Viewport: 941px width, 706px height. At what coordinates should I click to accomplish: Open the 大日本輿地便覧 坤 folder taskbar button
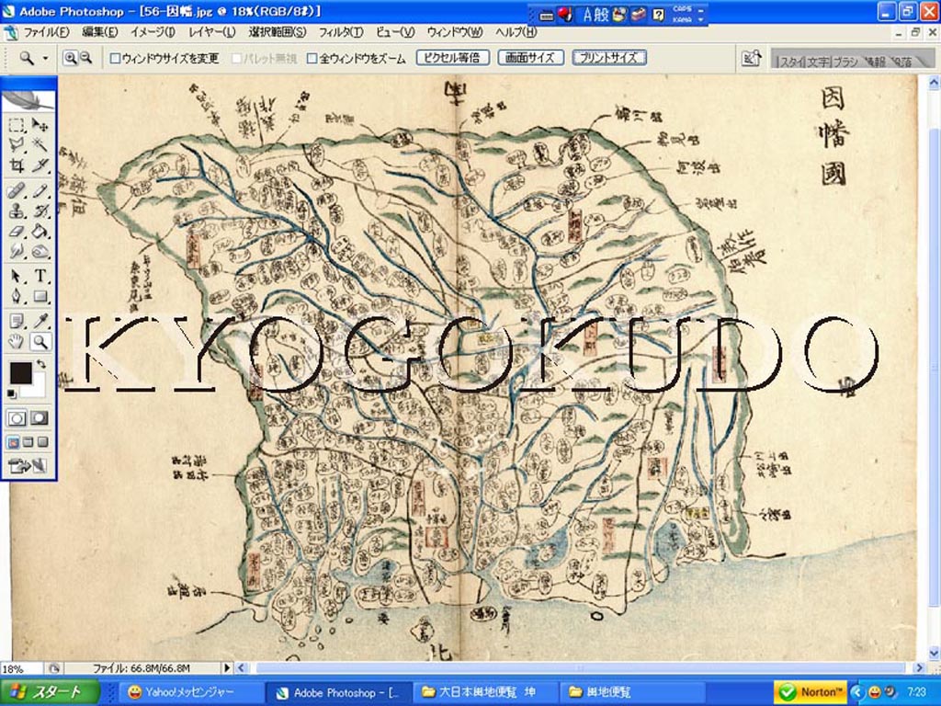(485, 692)
